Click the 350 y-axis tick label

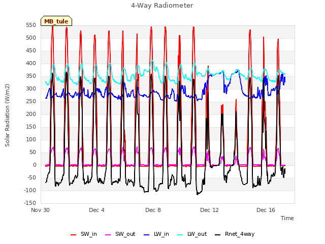point(31,76)
